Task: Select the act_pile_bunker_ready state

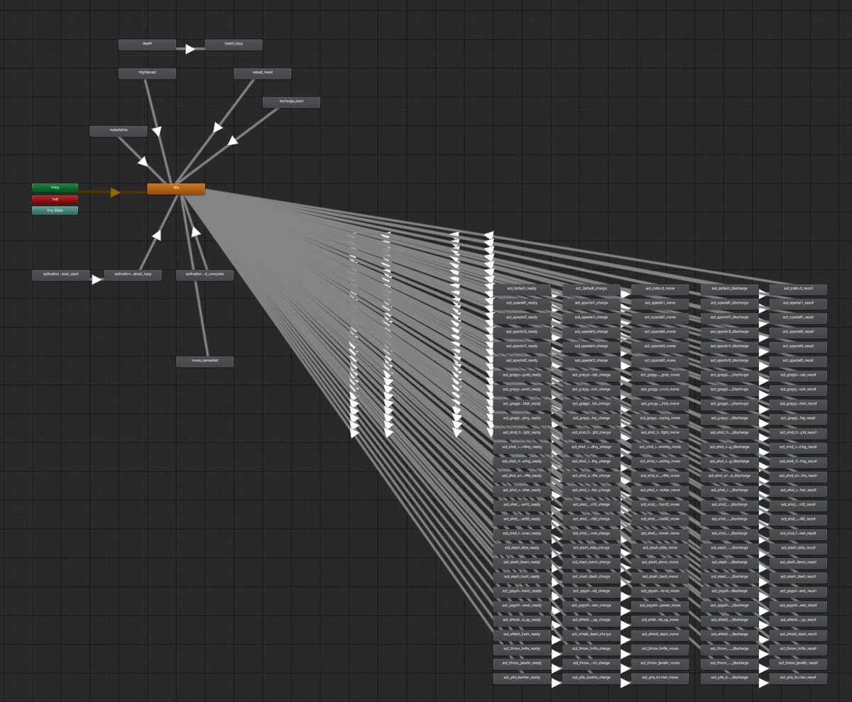Action: point(522,678)
